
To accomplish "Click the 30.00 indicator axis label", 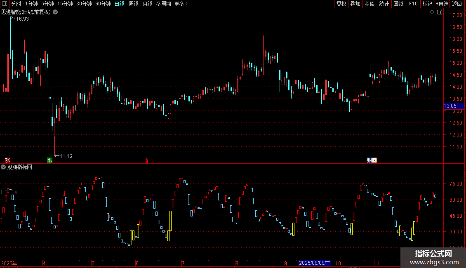I will pos(456,231).
